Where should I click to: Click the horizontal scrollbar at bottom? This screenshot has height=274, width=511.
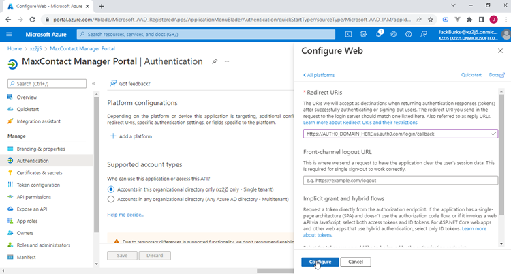pos(275,271)
